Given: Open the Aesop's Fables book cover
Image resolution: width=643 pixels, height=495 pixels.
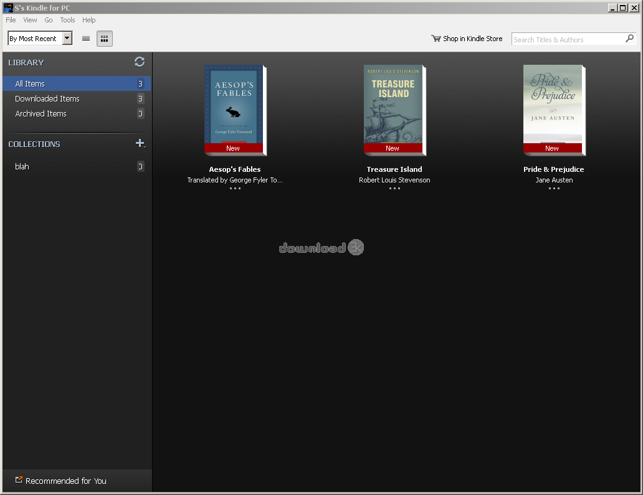Looking at the screenshot, I should point(235,110).
